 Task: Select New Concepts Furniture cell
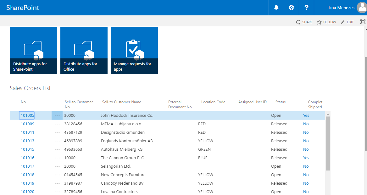(123, 175)
